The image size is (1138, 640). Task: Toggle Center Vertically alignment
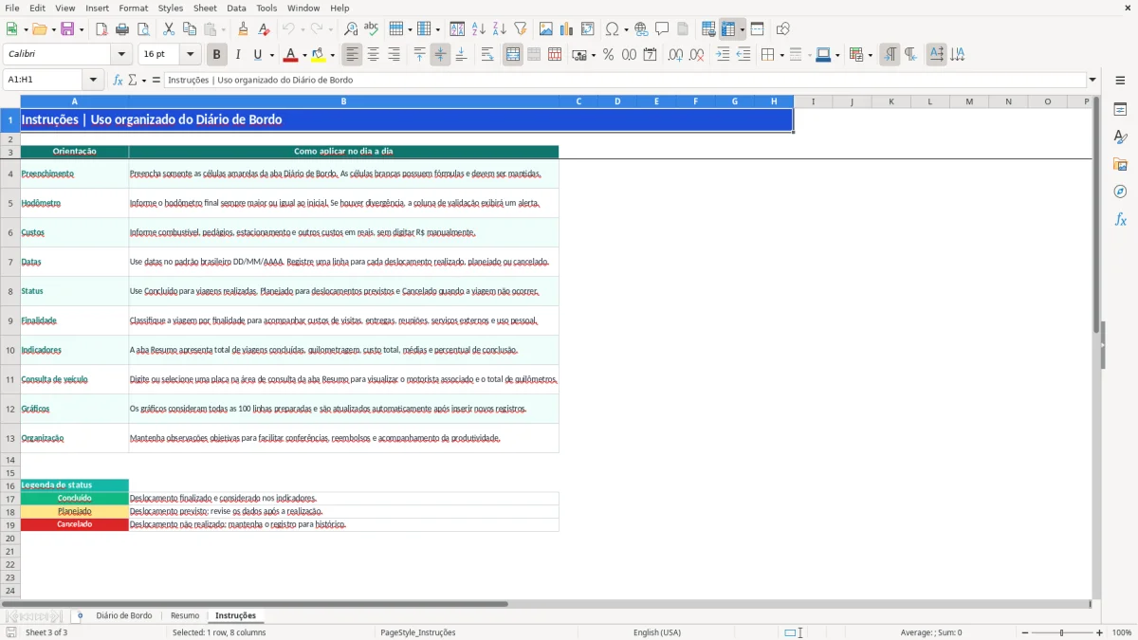[440, 55]
